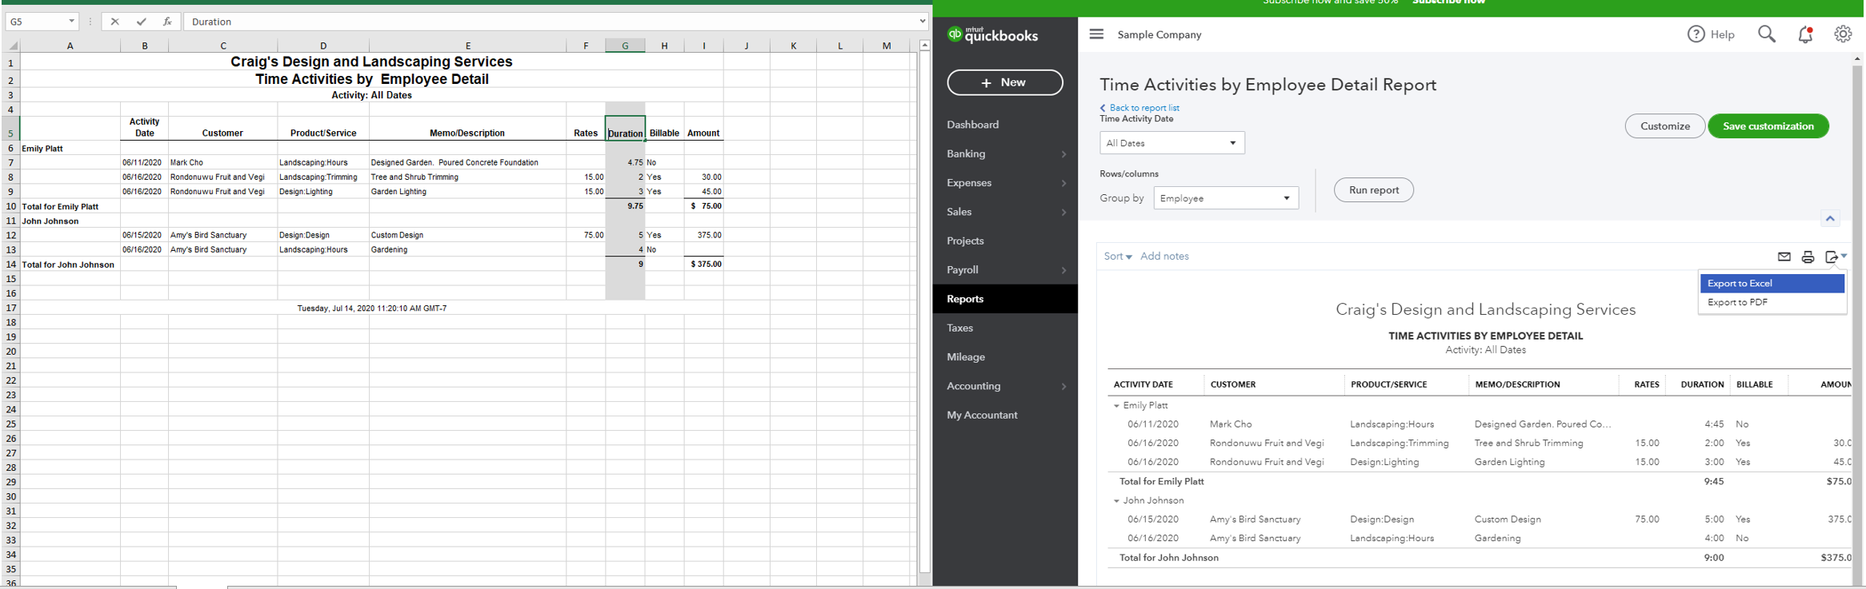Click the MEMO/DESCRIPTION column header in report

pos(1517,384)
